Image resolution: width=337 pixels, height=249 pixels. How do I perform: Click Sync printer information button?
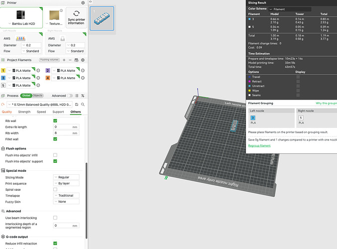(76, 17)
